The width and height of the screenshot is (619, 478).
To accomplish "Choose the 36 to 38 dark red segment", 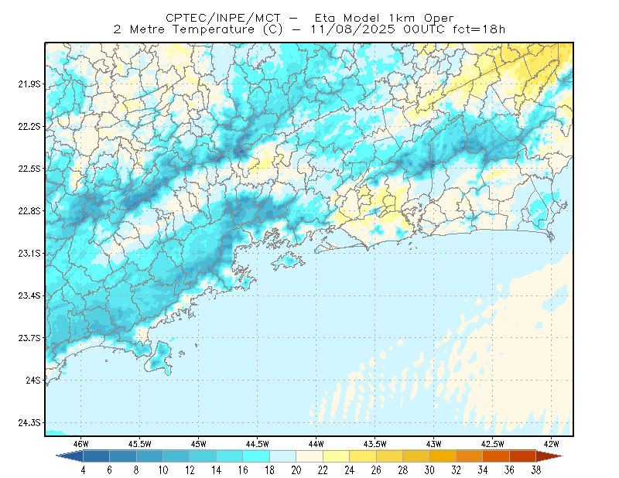I will pos(523,456).
